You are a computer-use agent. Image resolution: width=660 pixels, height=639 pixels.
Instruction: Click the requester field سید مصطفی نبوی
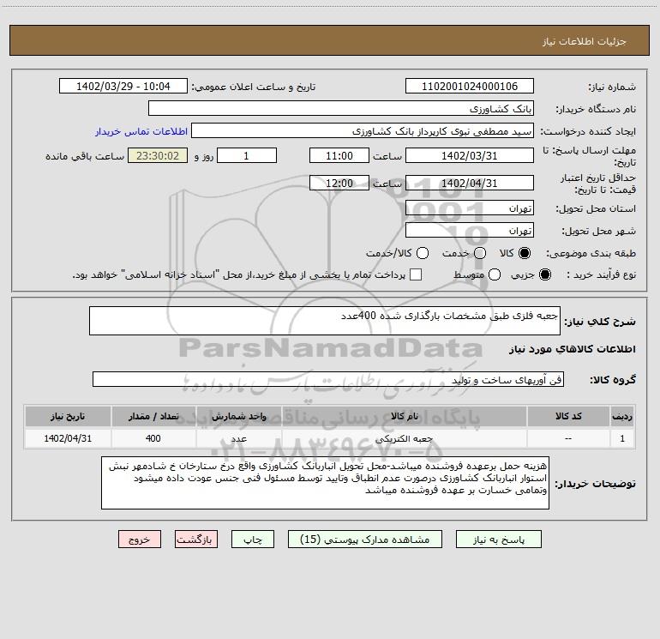click(x=363, y=130)
